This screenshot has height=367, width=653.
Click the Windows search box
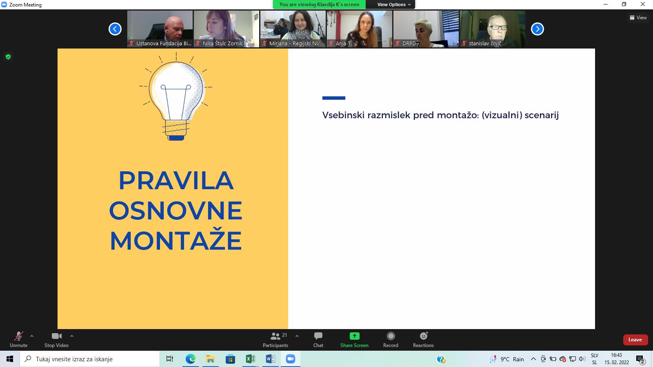pyautogui.click(x=90, y=359)
